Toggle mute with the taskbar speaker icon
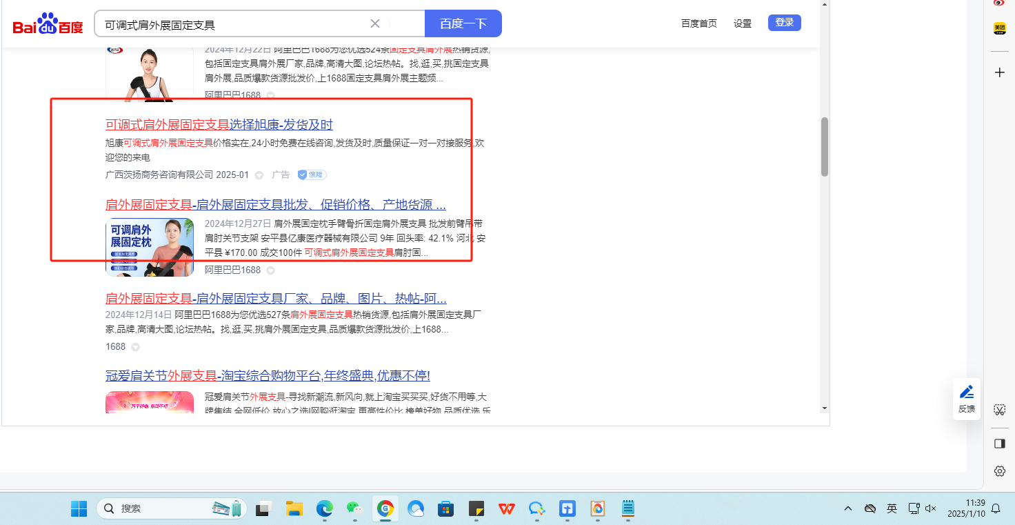The width and height of the screenshot is (1015, 525). pyautogui.click(x=930, y=508)
